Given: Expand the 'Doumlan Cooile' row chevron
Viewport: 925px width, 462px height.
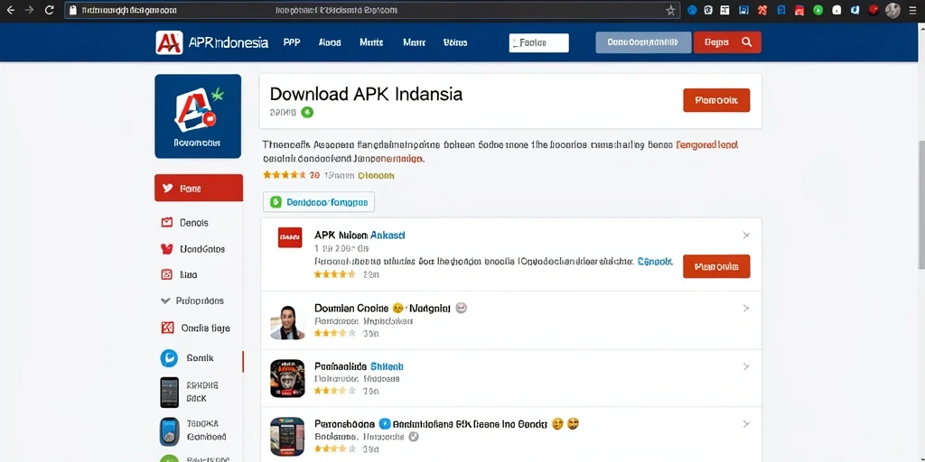Looking at the screenshot, I should (x=745, y=309).
